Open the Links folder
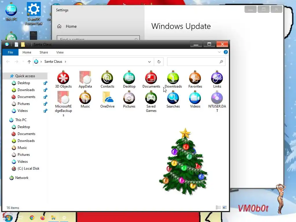This screenshot has width=296, height=222. 217,79
